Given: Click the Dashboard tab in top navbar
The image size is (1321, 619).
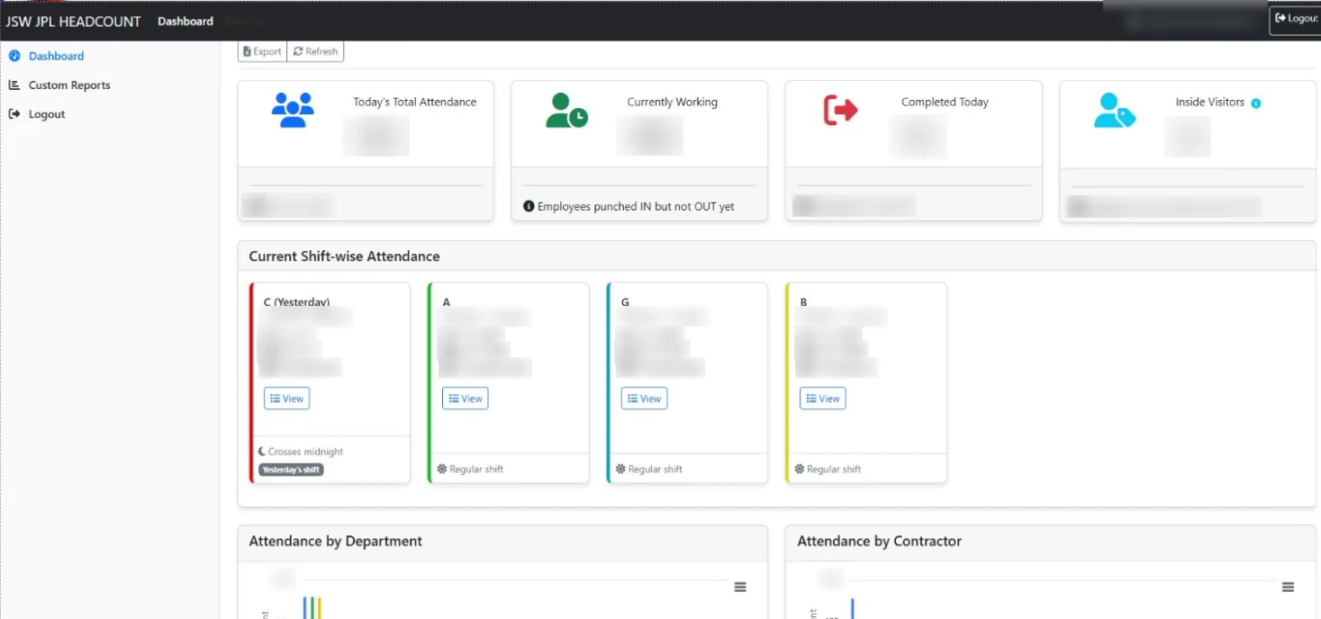Looking at the screenshot, I should click(185, 21).
